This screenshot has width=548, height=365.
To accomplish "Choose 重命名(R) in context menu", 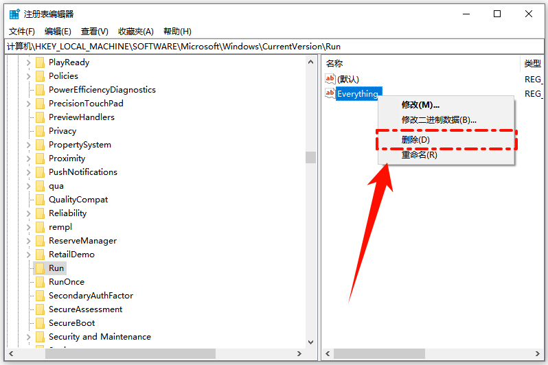I will (x=446, y=155).
